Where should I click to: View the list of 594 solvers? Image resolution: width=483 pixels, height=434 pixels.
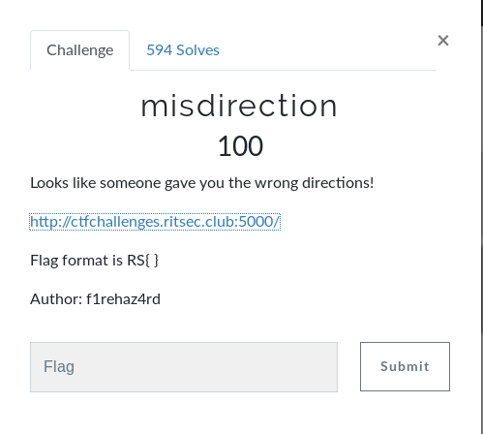183,50
